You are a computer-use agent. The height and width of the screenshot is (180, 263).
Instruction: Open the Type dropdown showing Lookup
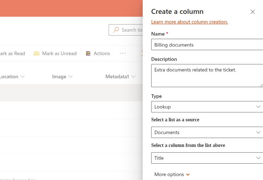point(207,107)
